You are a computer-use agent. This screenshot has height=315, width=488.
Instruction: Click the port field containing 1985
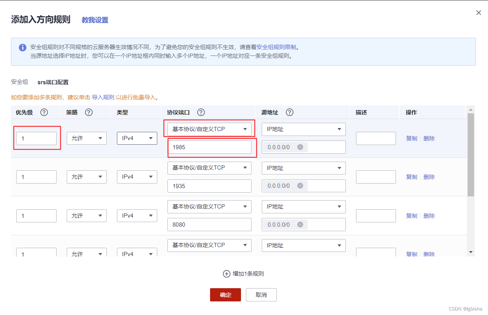coord(209,147)
